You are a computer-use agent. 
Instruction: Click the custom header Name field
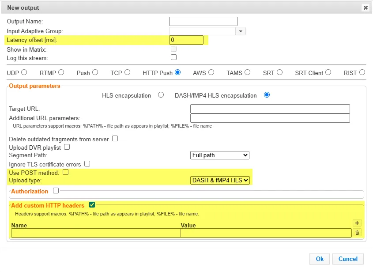coord(96,233)
